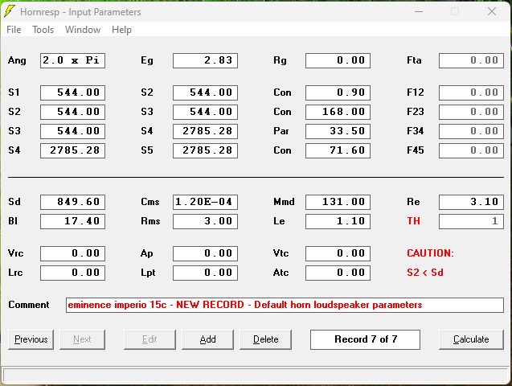The height and width of the screenshot is (386, 512).
Task: Click the Con field showing 71.60
Action: tap(338, 150)
